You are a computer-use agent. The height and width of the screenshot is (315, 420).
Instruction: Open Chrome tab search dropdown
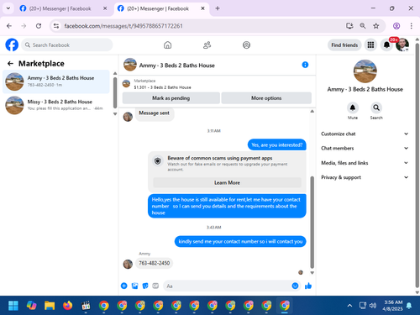click(8, 8)
